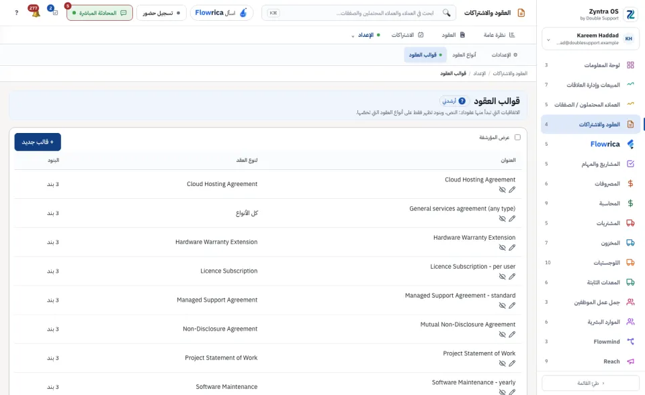
Task: Open المعدات الثابتة fixed assets sidebar icon
Action: pyautogui.click(x=630, y=282)
